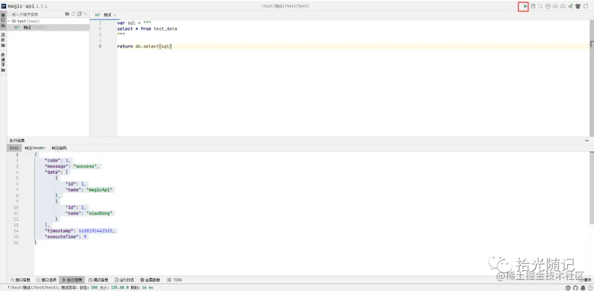
Task: Click the green paper-plane push icon
Action: pyautogui.click(x=570, y=7)
